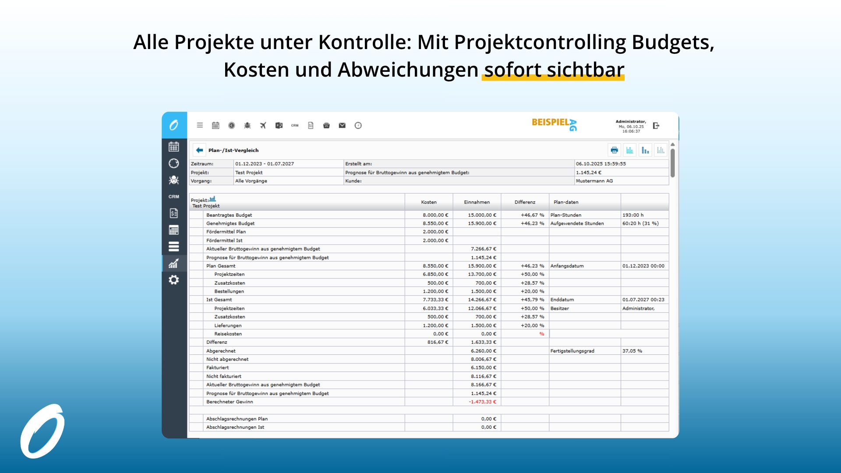This screenshot has width=841, height=473.
Task: Go back using the blue arrow
Action: [199, 150]
